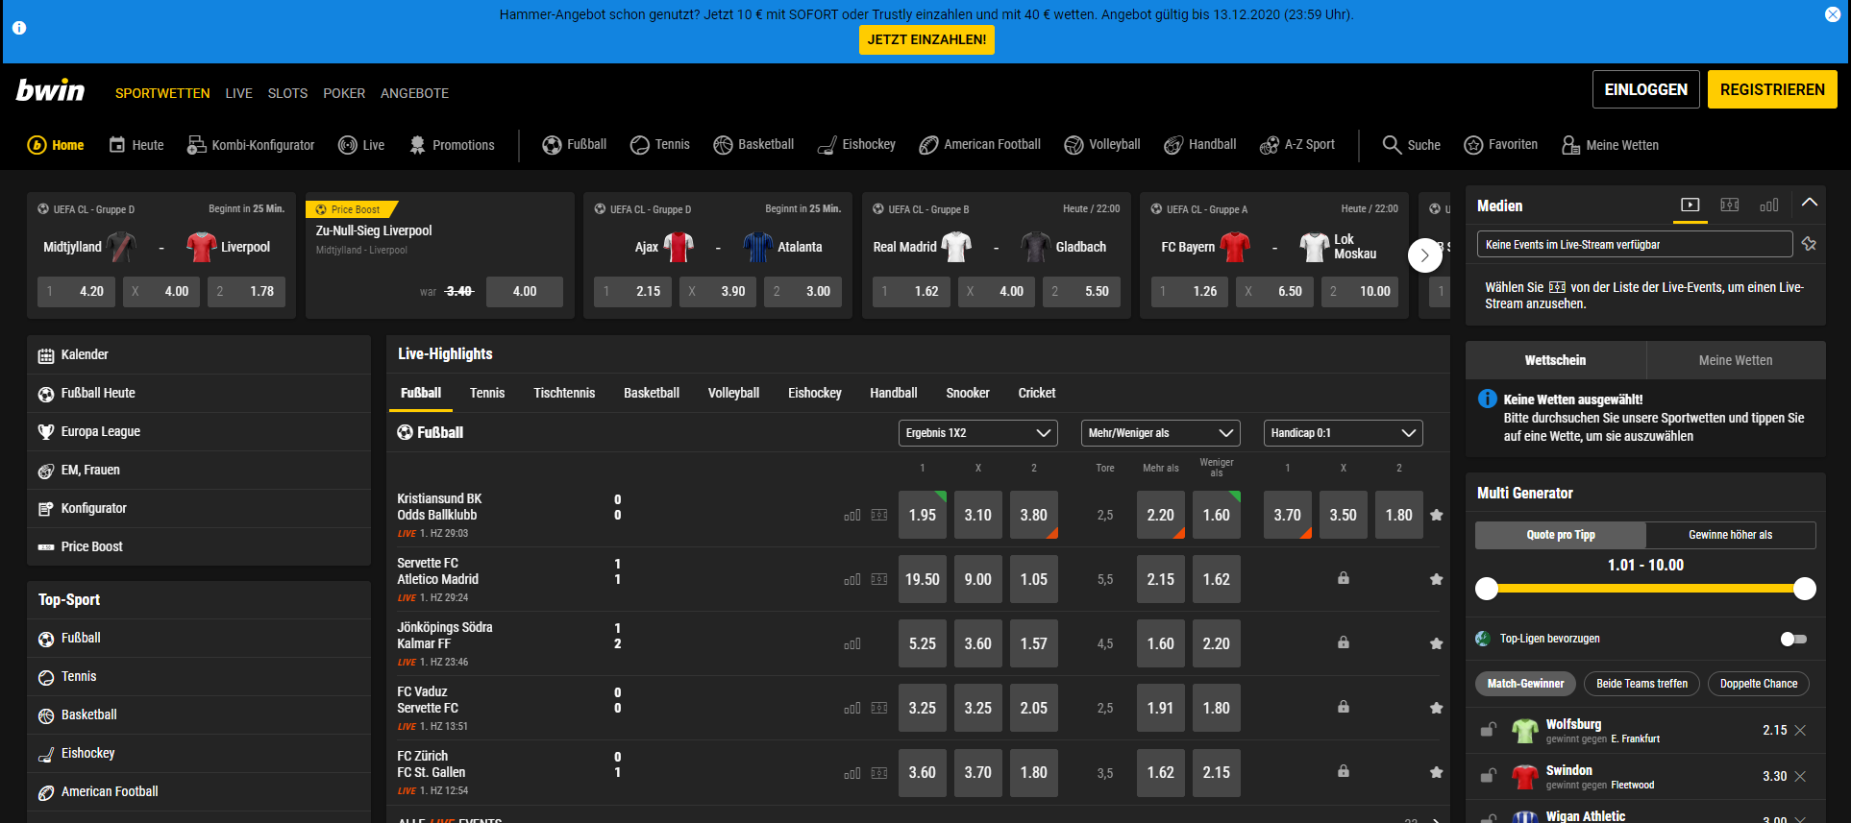The height and width of the screenshot is (823, 1851).
Task: Select the Handball icon in the sport bar
Action: coord(1173,145)
